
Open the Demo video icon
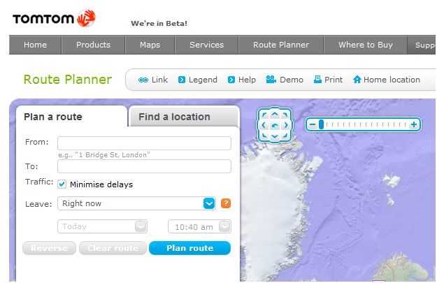(x=271, y=80)
